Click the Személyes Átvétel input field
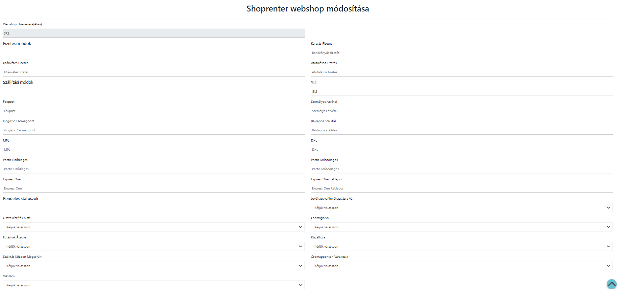The height and width of the screenshot is (289, 617). coord(462,111)
